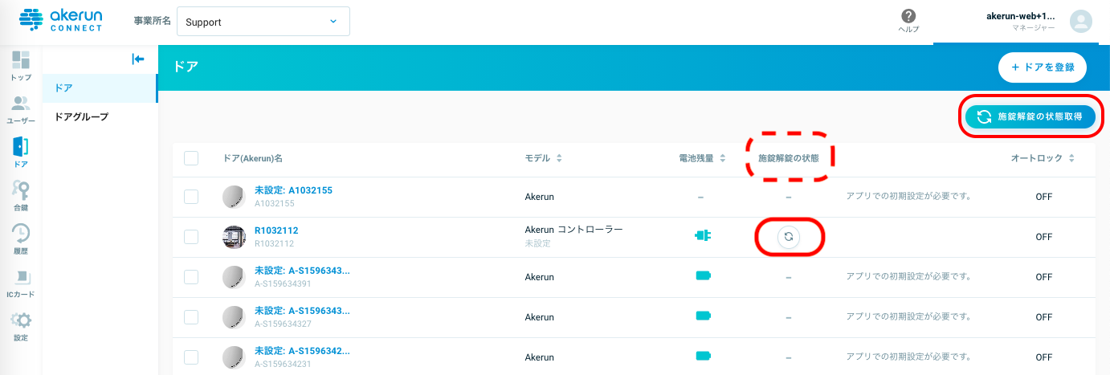1110x375 pixels.
Task: Open the R1032112 door link
Action: pyautogui.click(x=276, y=230)
